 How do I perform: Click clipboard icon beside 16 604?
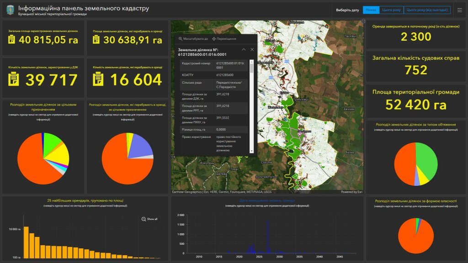pyautogui.click(x=98, y=79)
